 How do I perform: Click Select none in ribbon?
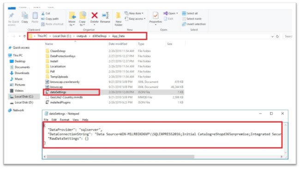point(192,19)
